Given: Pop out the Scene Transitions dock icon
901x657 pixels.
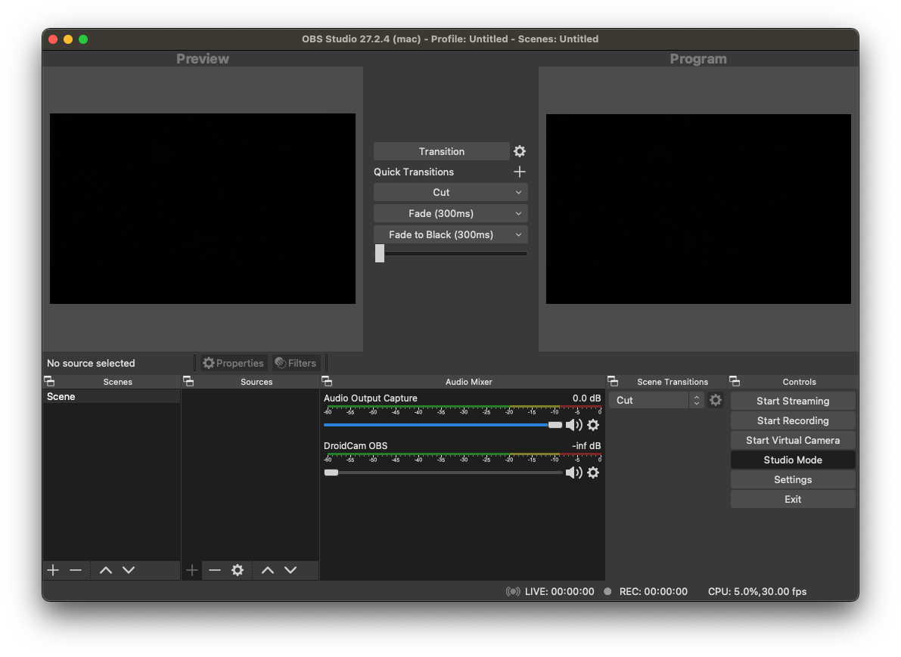Looking at the screenshot, I should tap(613, 381).
